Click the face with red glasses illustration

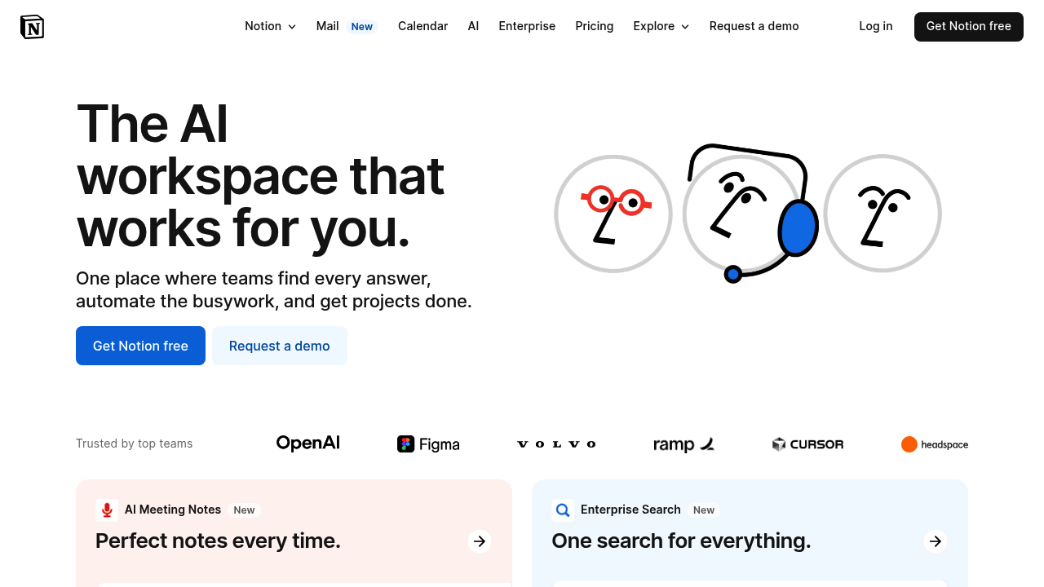tap(613, 214)
